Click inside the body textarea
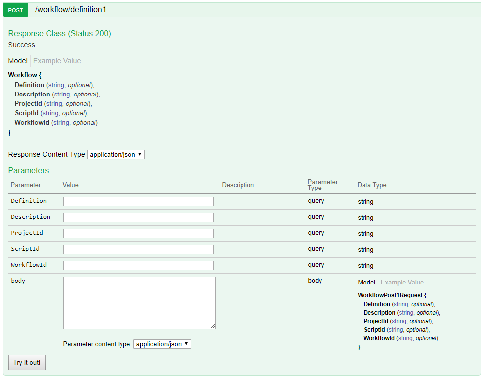Screen dimensions: 484x379 pyautogui.click(x=139, y=302)
